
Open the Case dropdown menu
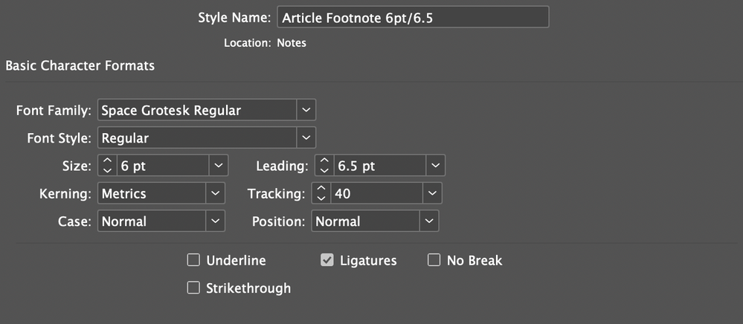click(x=216, y=221)
